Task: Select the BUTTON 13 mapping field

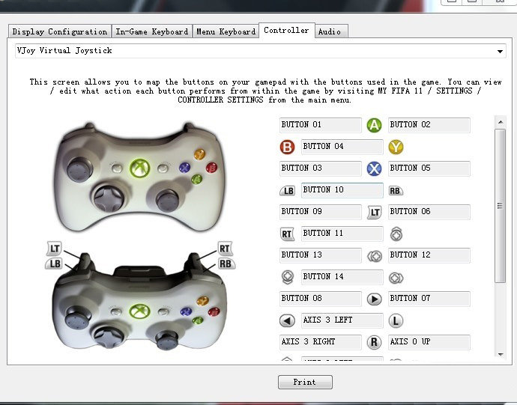Action: click(x=321, y=256)
